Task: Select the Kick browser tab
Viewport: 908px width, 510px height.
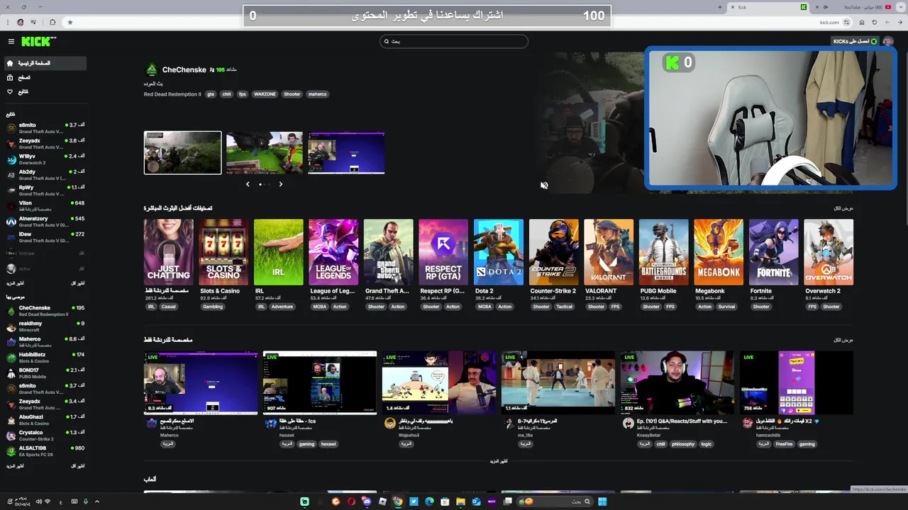Action: [769, 7]
